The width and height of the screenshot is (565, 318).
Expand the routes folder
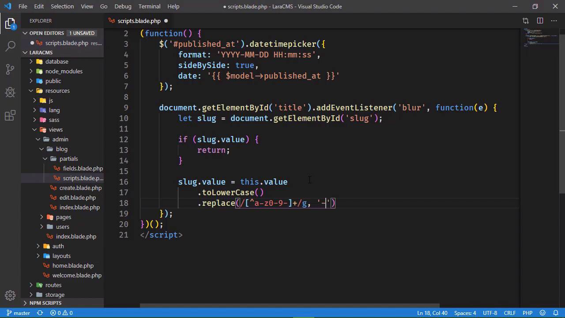point(53,285)
